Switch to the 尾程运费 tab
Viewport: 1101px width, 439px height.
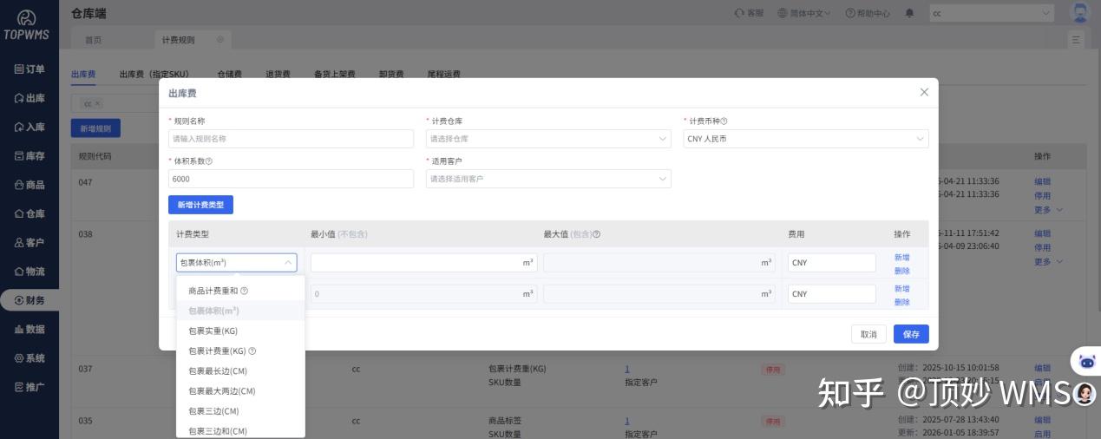pos(443,75)
